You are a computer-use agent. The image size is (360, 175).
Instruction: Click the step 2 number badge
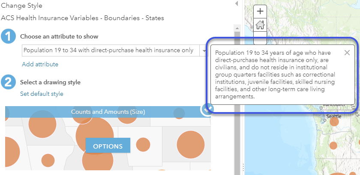click(x=8, y=82)
